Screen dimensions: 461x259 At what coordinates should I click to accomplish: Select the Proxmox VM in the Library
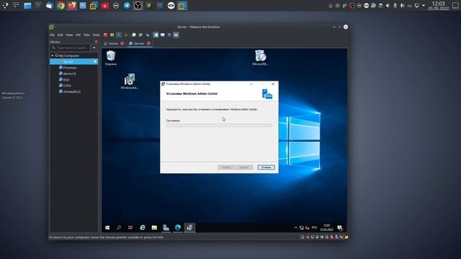(x=70, y=68)
